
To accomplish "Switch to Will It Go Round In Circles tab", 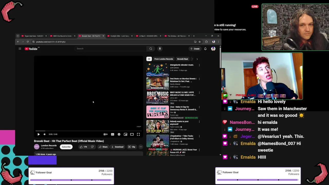I will [62, 36].
